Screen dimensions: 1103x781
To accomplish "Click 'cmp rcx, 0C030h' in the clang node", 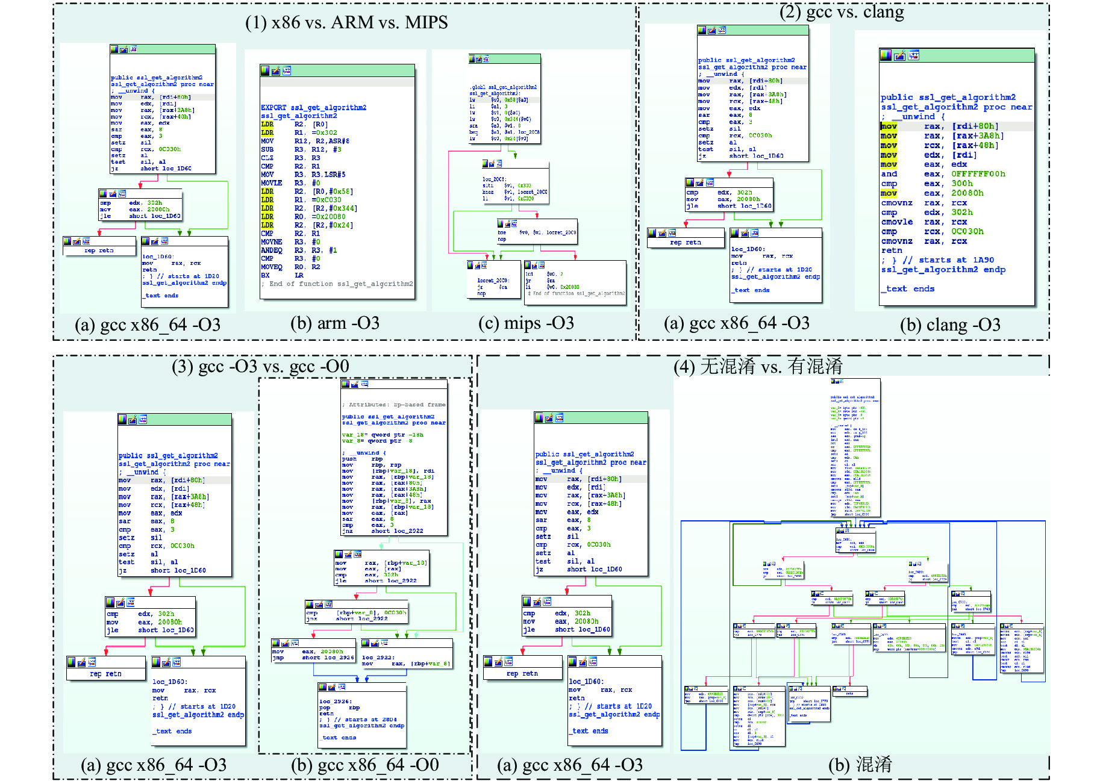I will point(933,231).
